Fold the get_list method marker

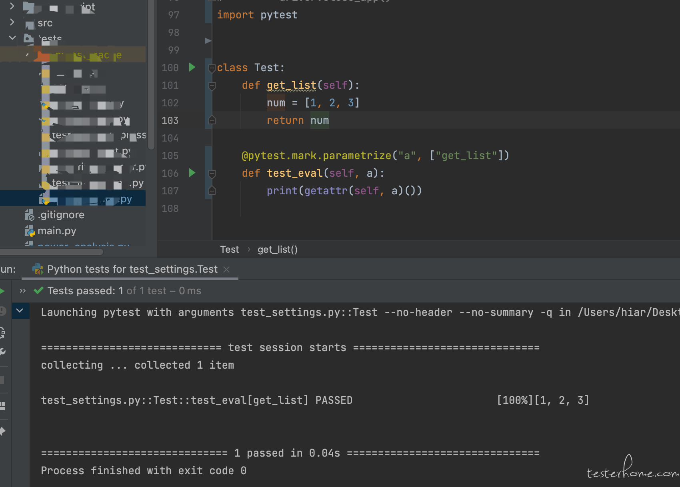(212, 86)
